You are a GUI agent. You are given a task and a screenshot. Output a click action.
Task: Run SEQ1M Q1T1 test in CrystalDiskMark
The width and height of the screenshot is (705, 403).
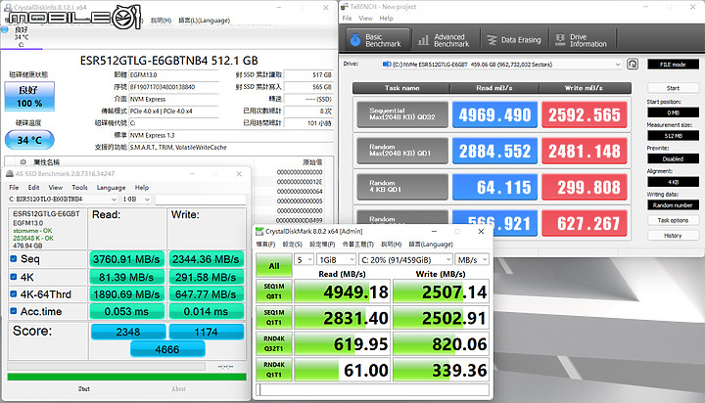(274, 317)
